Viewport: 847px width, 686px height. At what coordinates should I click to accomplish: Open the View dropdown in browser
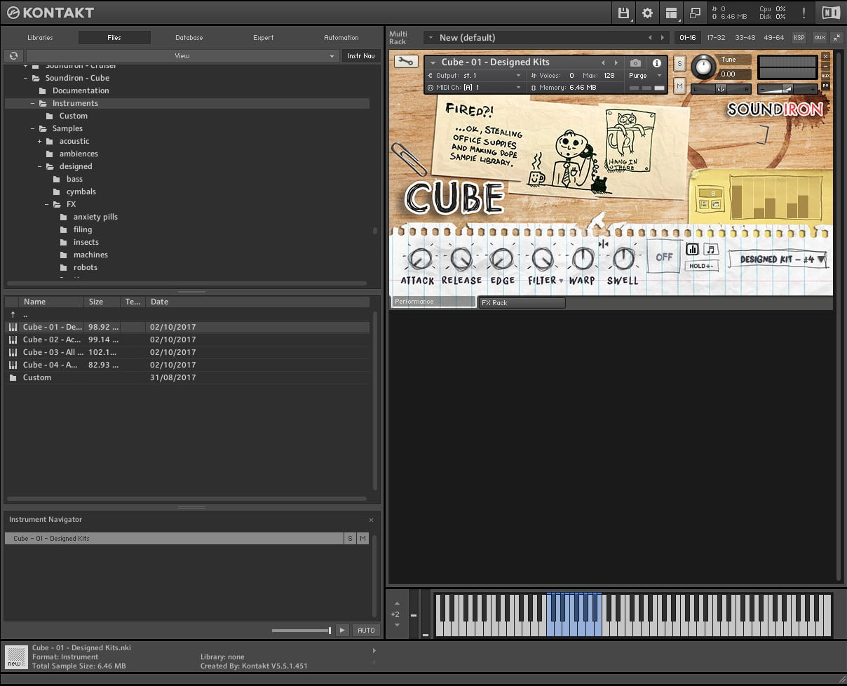pos(182,55)
